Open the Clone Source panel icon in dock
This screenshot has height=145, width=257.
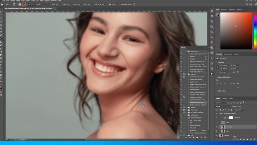coord(212,68)
